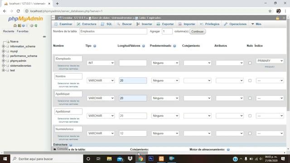
Task: Open browser profile avatar icon
Action: pos(279,11)
